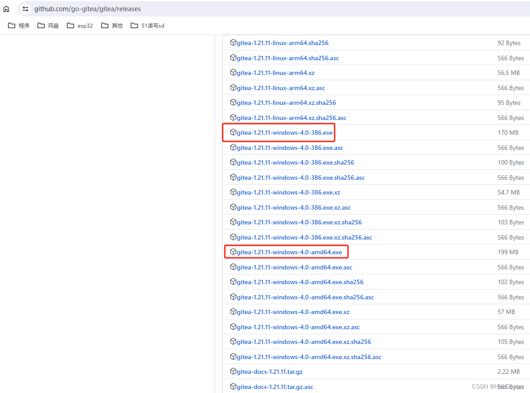Open the 51读写sd bookmarks folder

pyautogui.click(x=147, y=26)
